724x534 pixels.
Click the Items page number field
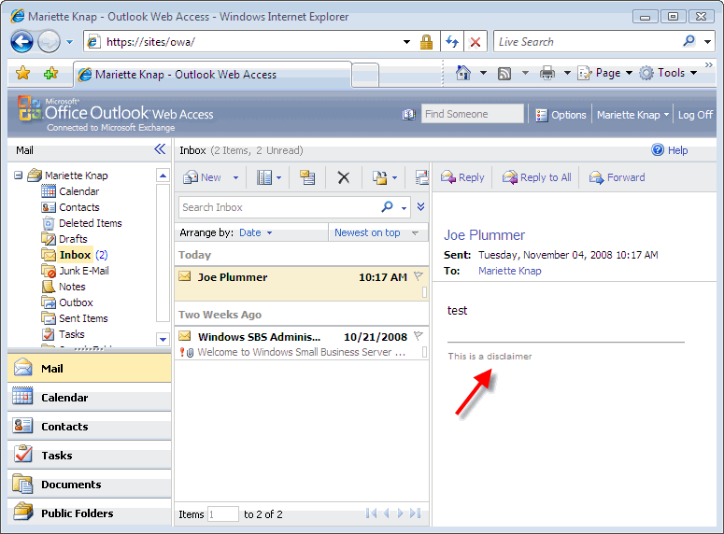(222, 513)
